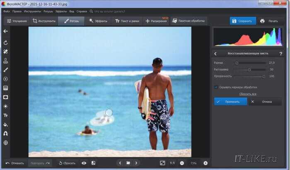This screenshot has width=290, height=170.
Task: Switch to the Эффекты tab with wand icon
Action: click(98, 21)
